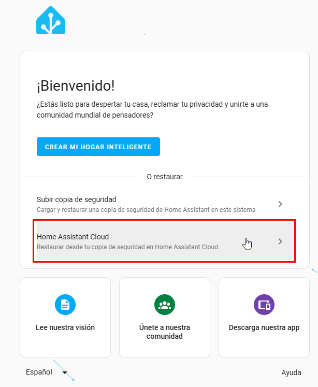Open the Descarga nuestra app text label

pyautogui.click(x=264, y=327)
